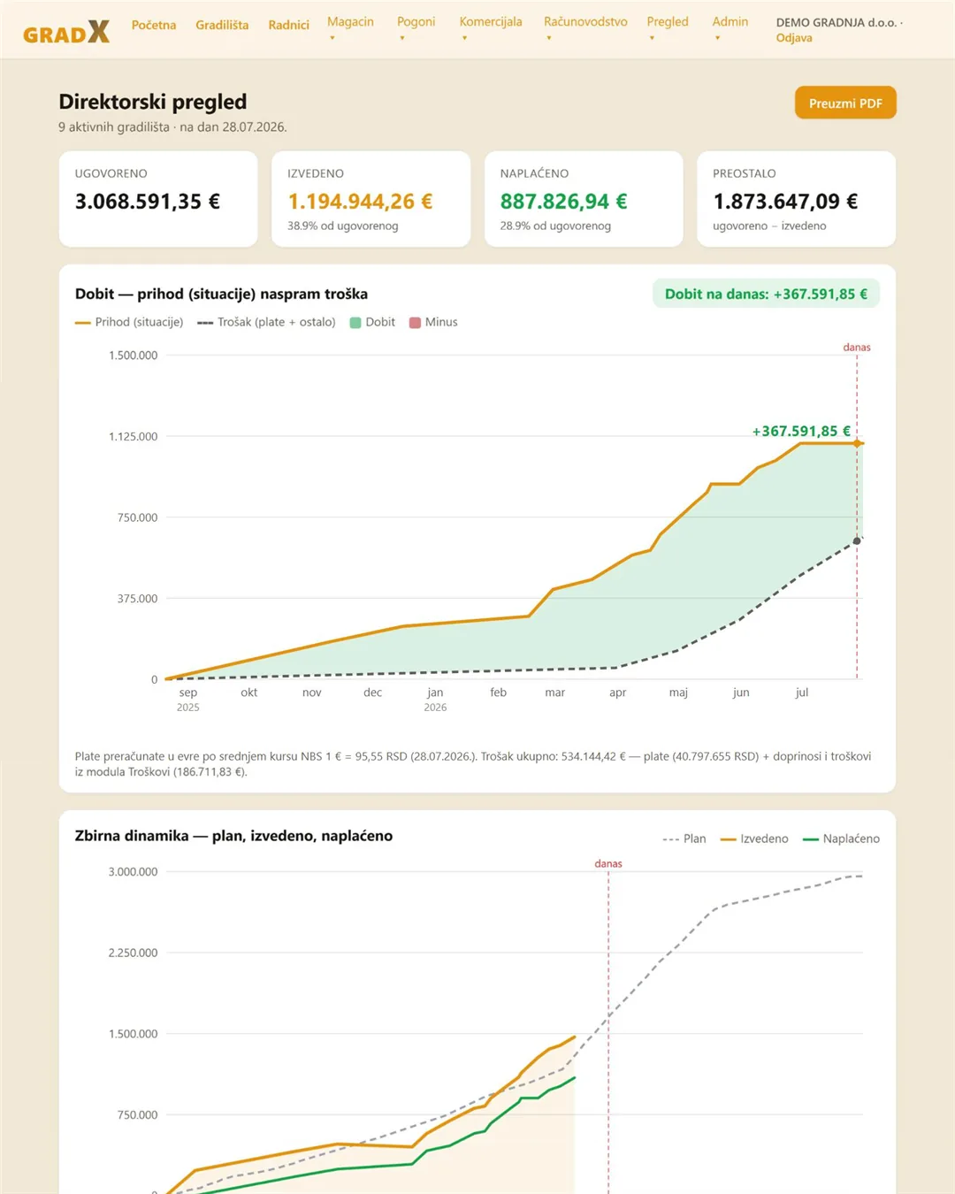The width and height of the screenshot is (955, 1194).
Task: Expand the Pogoni dropdown menu
Action: [416, 29]
